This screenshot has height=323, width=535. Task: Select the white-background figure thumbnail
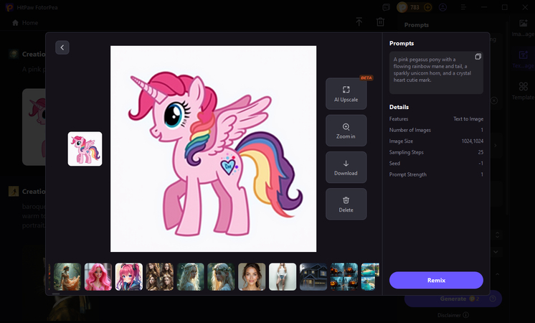(283, 276)
